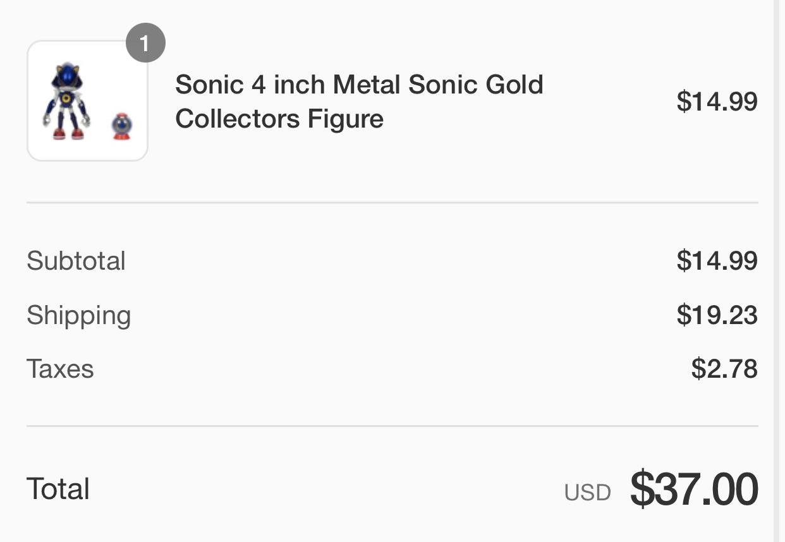Click the divider above the Subtotal row
This screenshot has width=785, height=542.
[x=392, y=202]
